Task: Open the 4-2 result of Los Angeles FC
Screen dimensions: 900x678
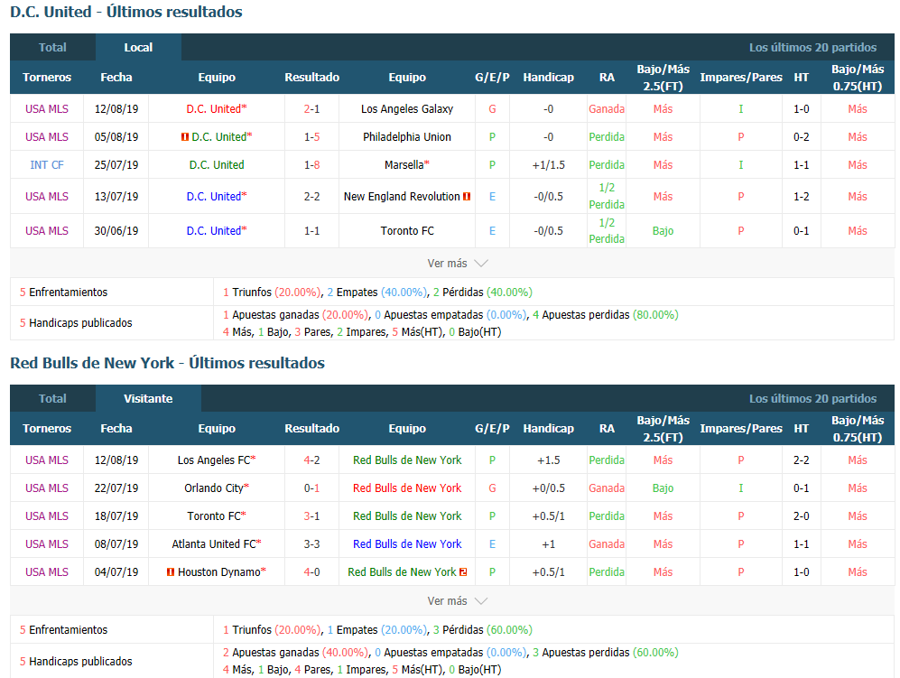Action: pos(311,460)
